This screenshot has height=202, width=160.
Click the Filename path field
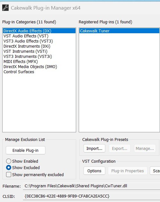pyautogui.click(x=92, y=186)
